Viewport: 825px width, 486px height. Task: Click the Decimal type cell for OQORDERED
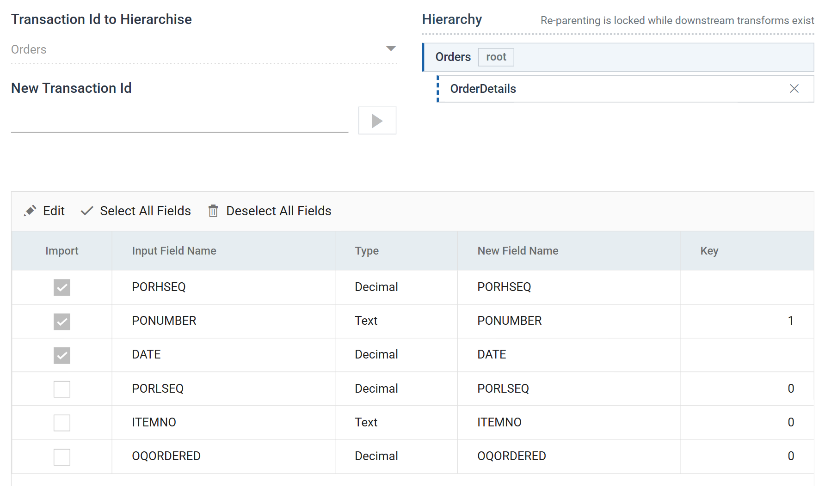click(x=396, y=456)
